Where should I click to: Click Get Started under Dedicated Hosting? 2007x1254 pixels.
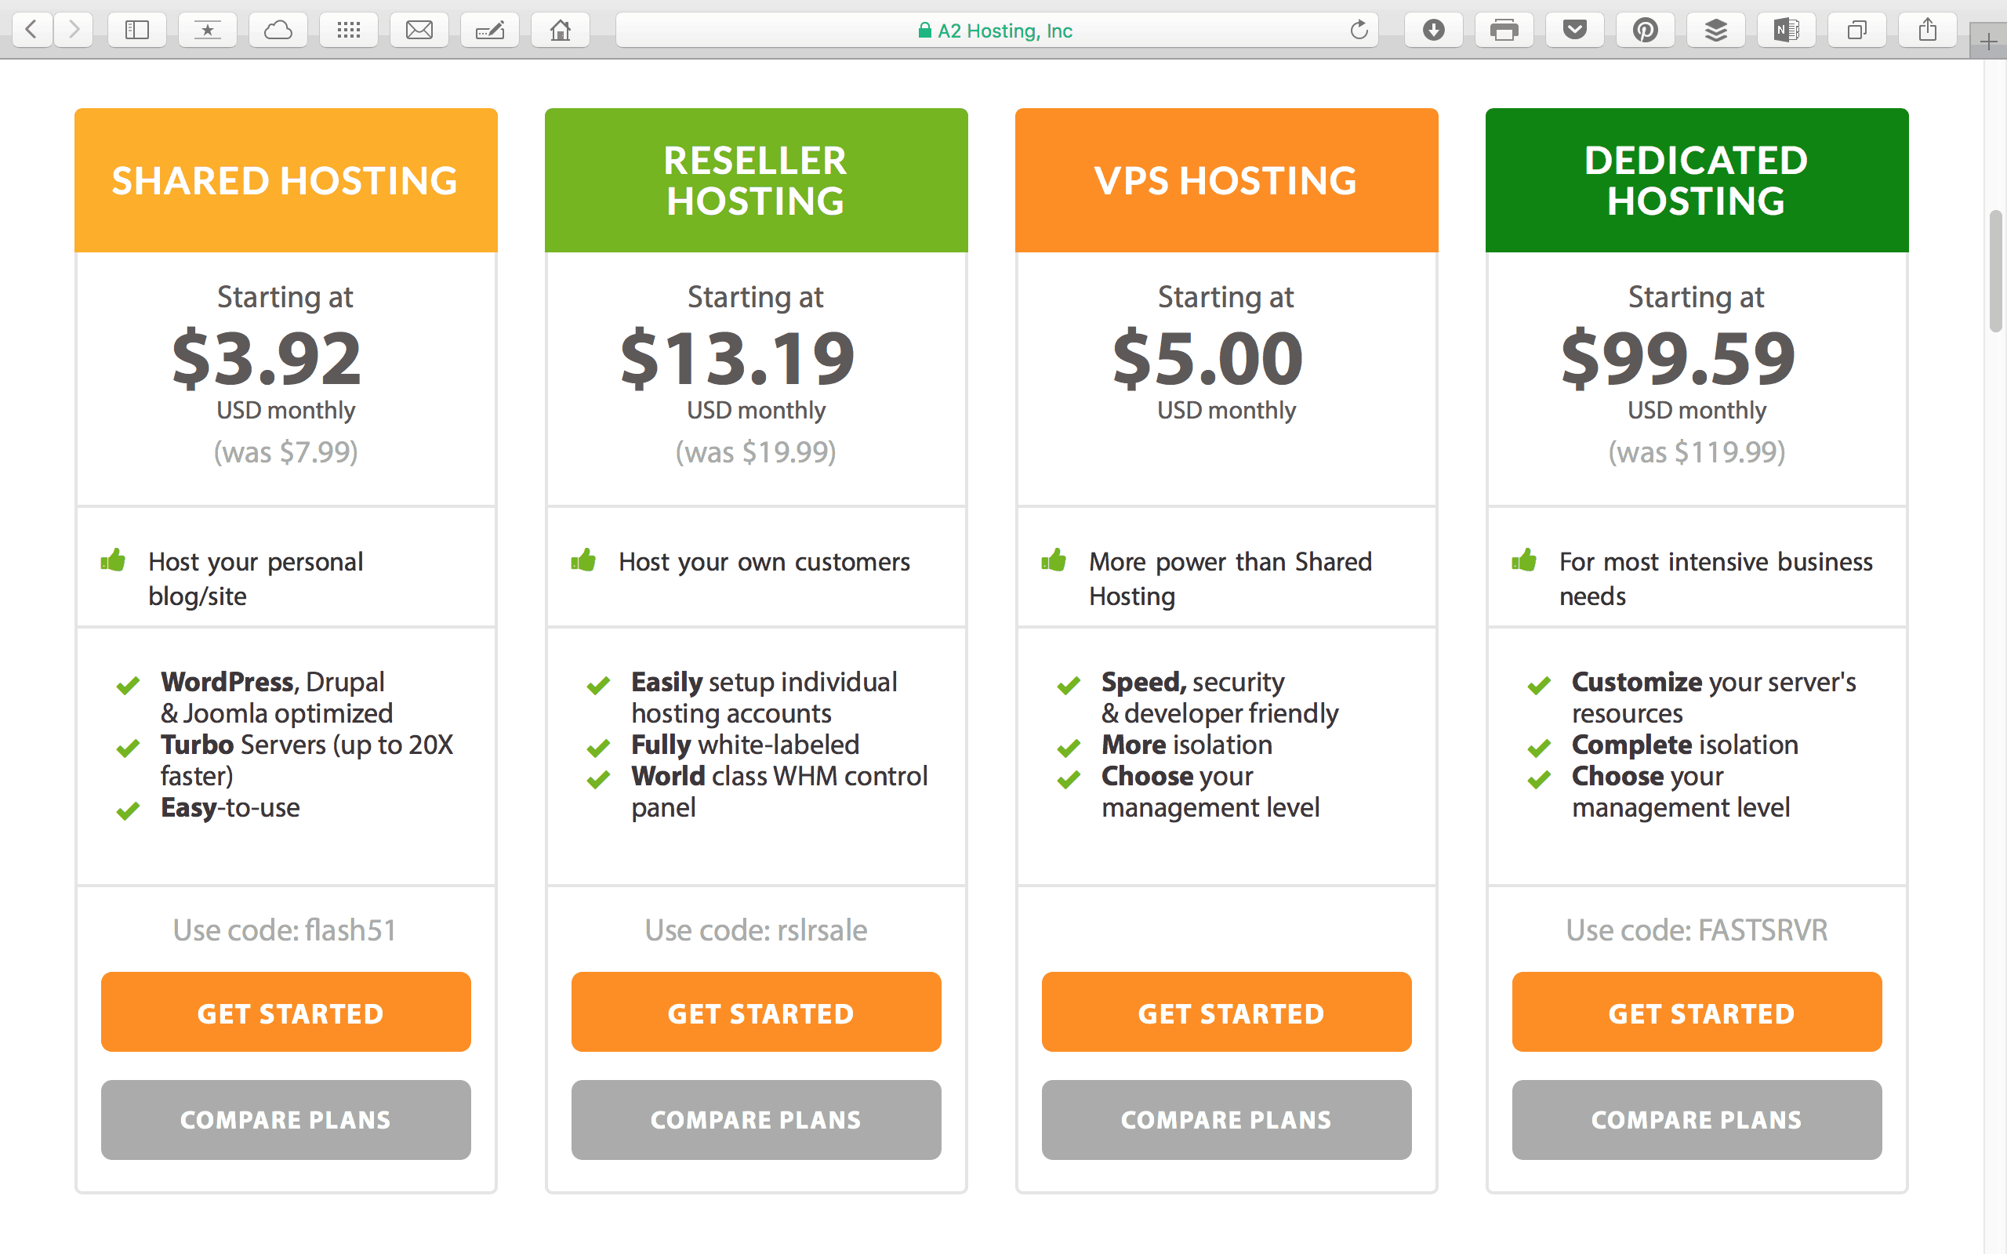[1697, 1012]
